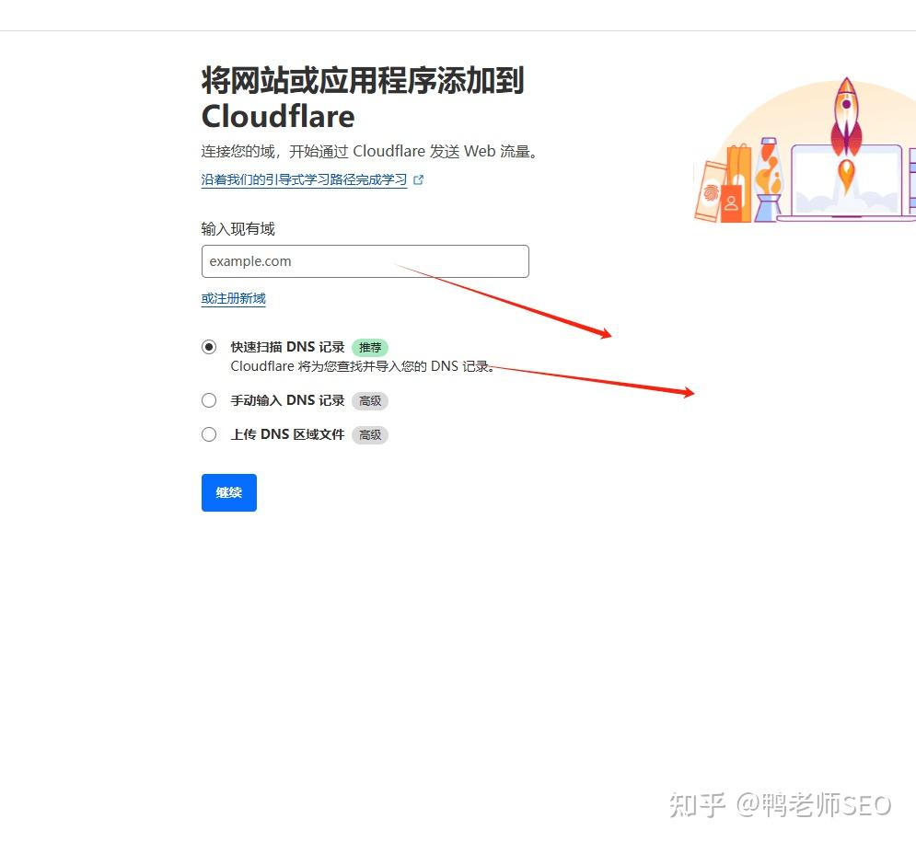This screenshot has width=916, height=842.
Task: Click the 推荐 badge next to quick scan option
Action: pyautogui.click(x=370, y=347)
